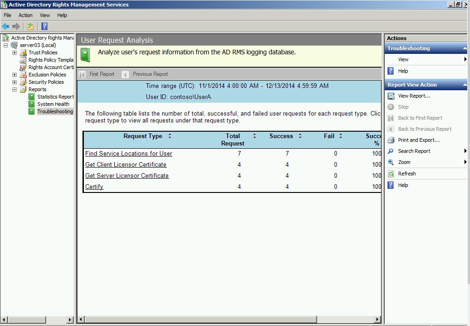Sort by Success column arrows
This screenshot has height=326, width=470.
click(300, 136)
